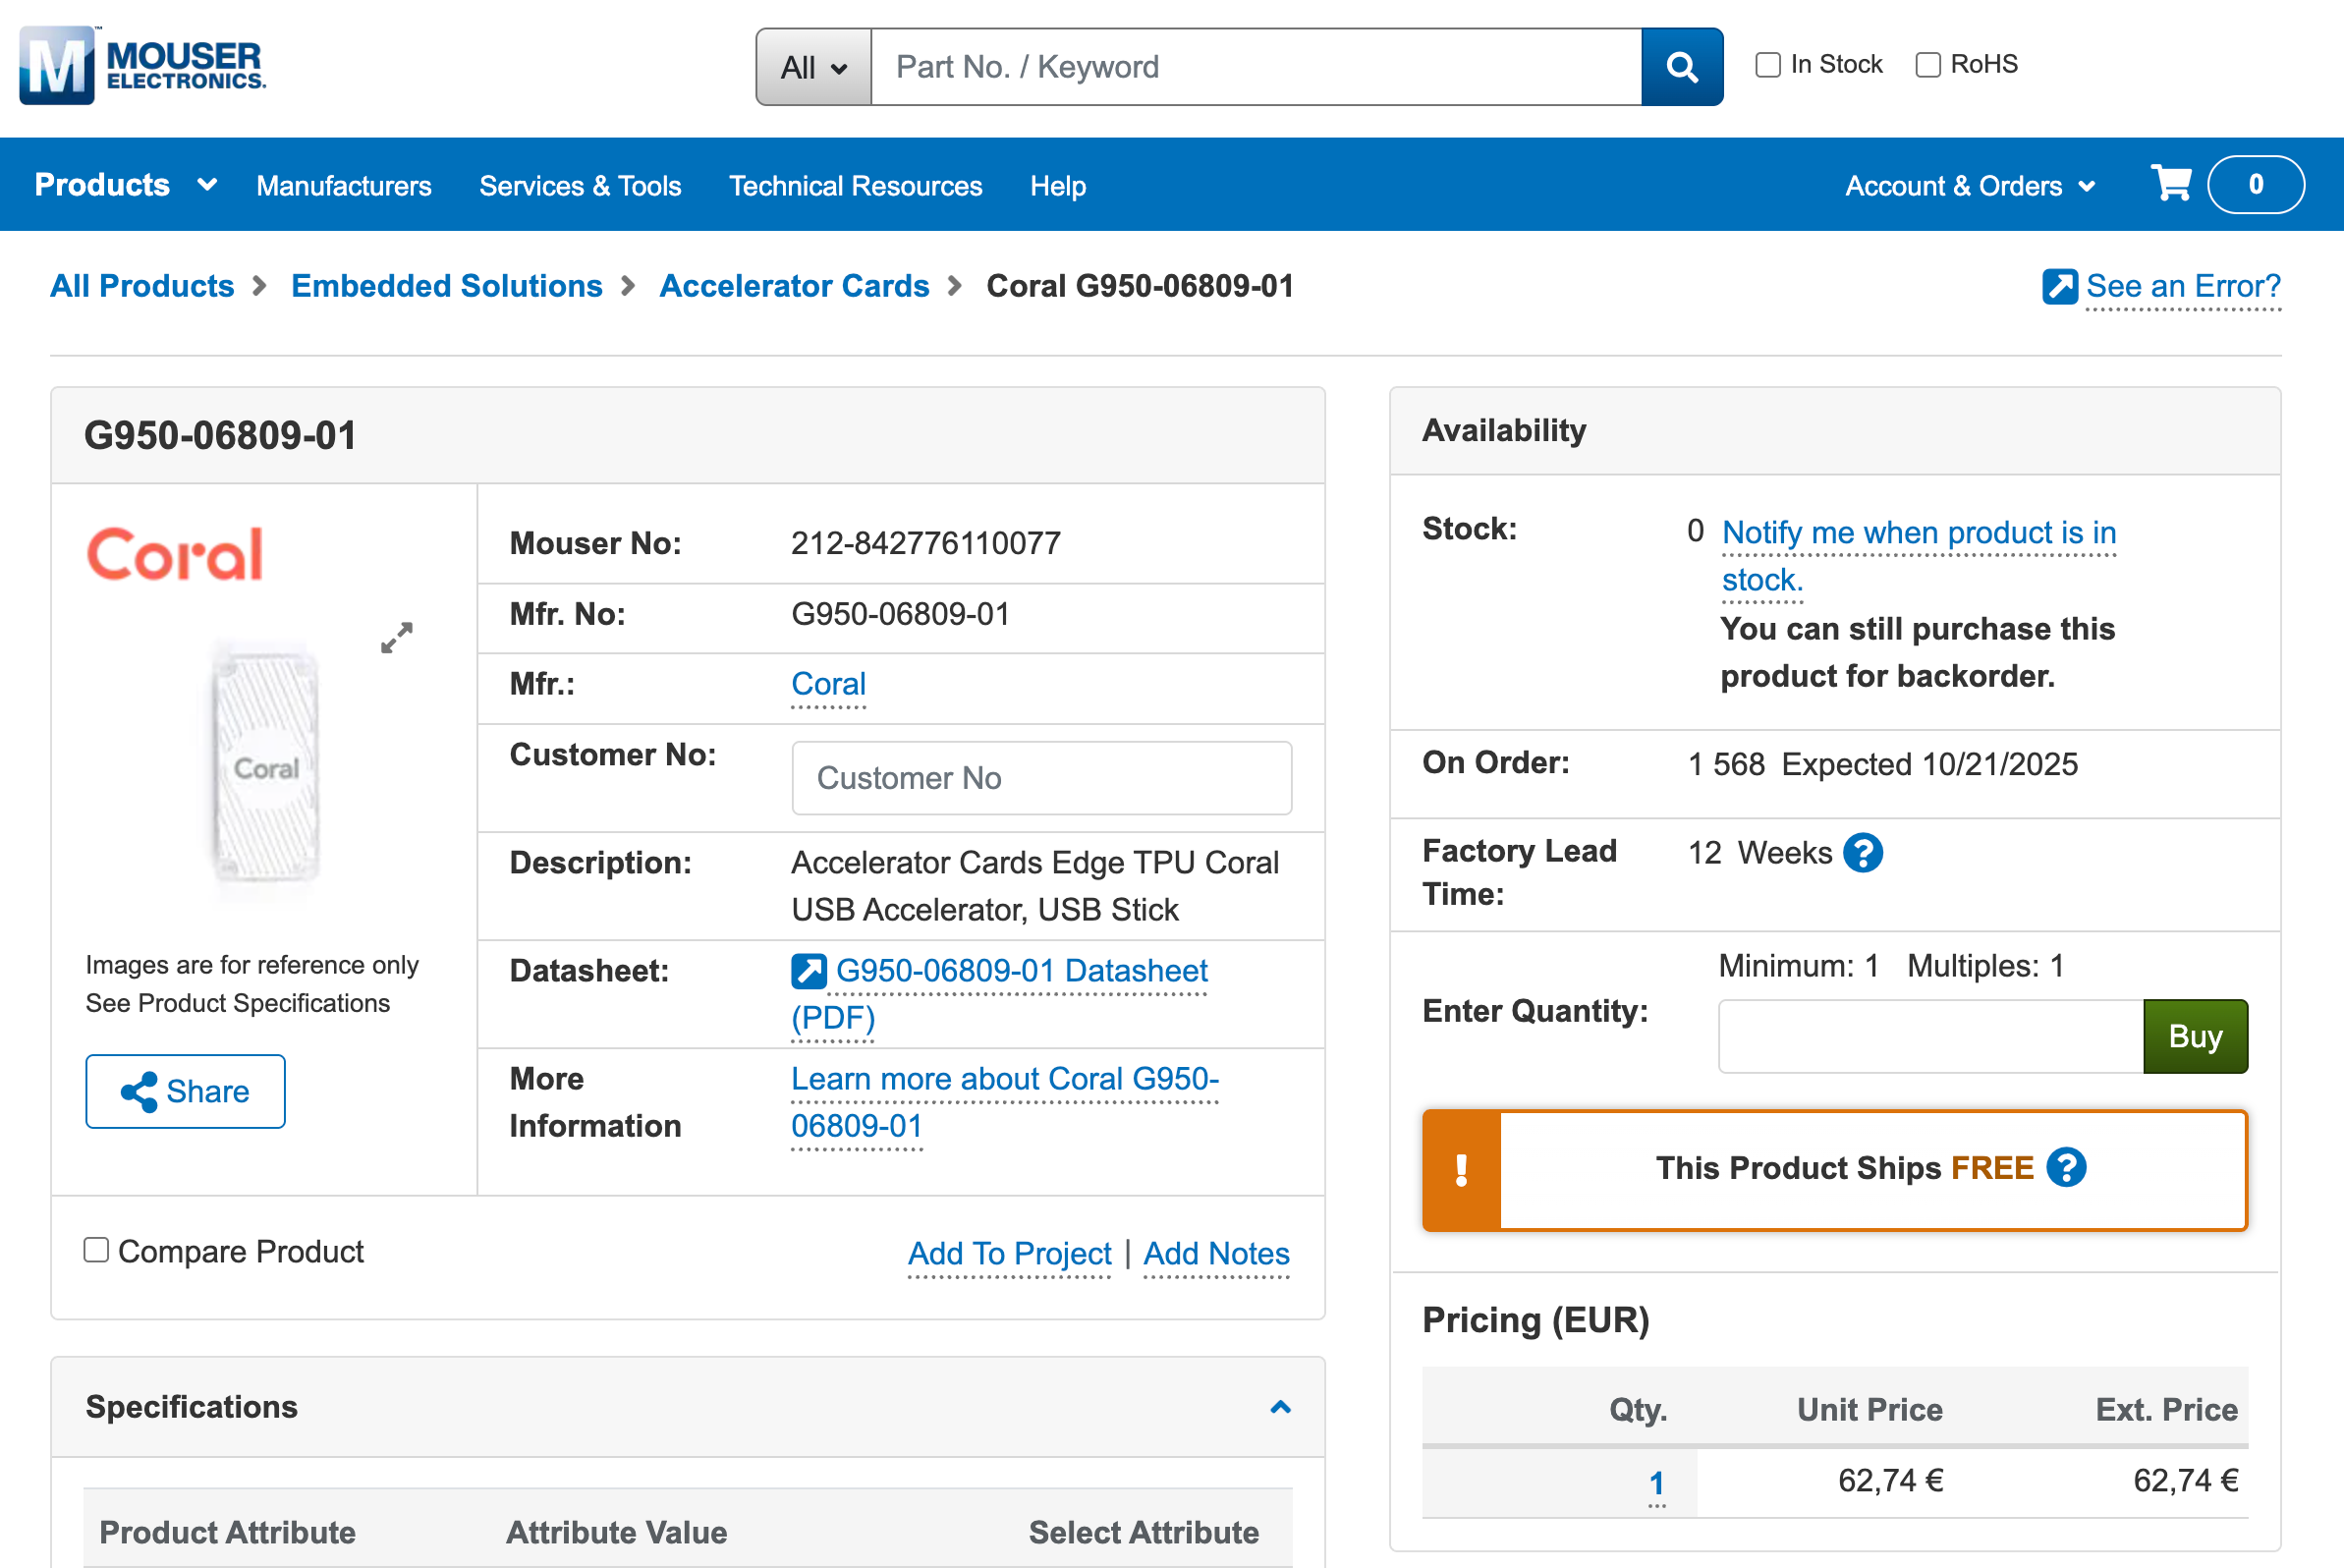Check the Compare Product box

click(96, 1250)
